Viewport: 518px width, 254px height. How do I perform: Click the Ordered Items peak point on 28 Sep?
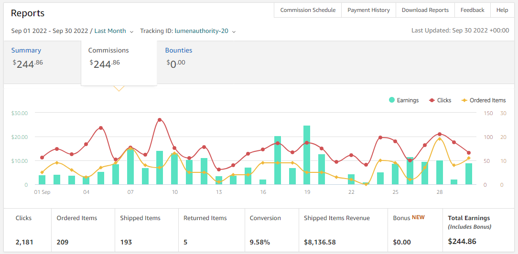click(x=439, y=139)
